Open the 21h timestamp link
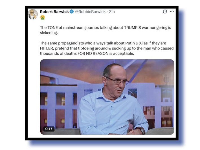 point(112,12)
